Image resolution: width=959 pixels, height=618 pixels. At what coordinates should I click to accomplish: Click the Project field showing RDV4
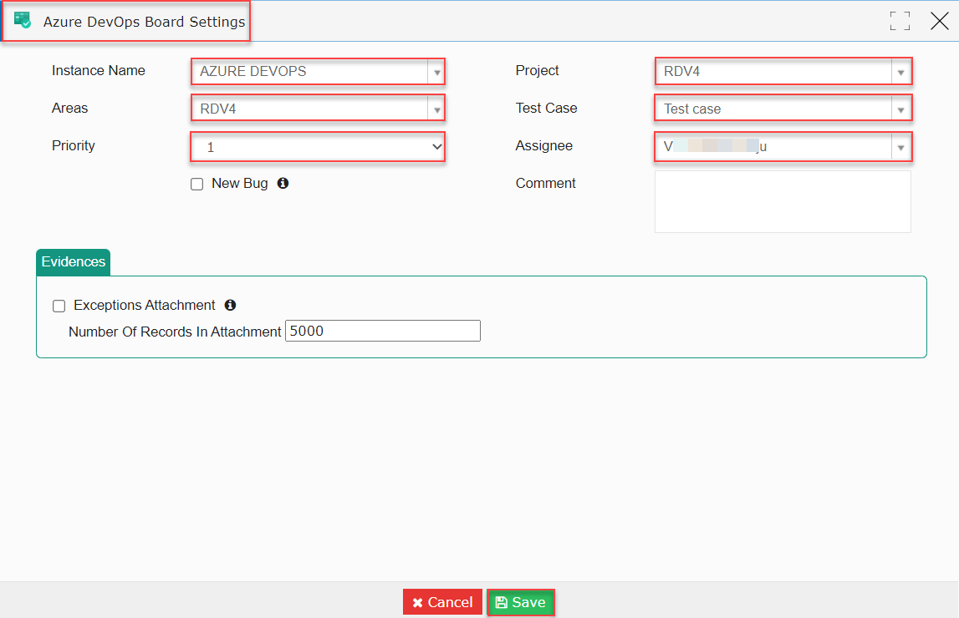pyautogui.click(x=774, y=72)
